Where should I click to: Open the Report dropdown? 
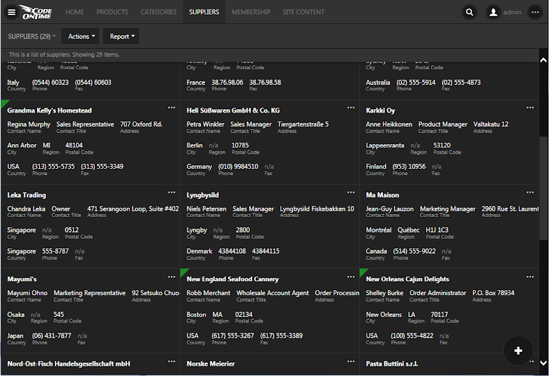point(121,36)
